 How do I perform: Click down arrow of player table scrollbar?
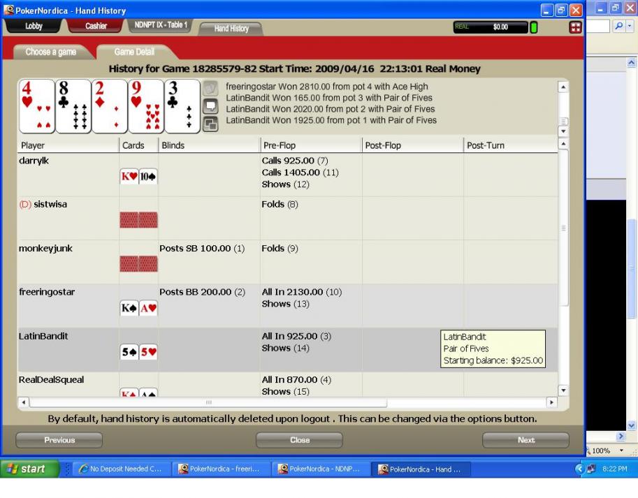563,390
